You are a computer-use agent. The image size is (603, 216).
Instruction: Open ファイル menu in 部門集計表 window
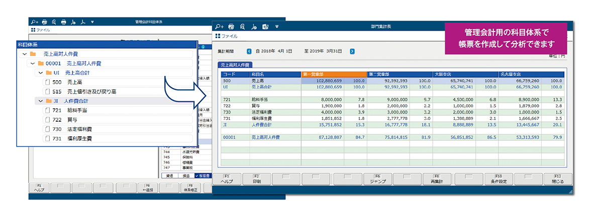pos(226,36)
